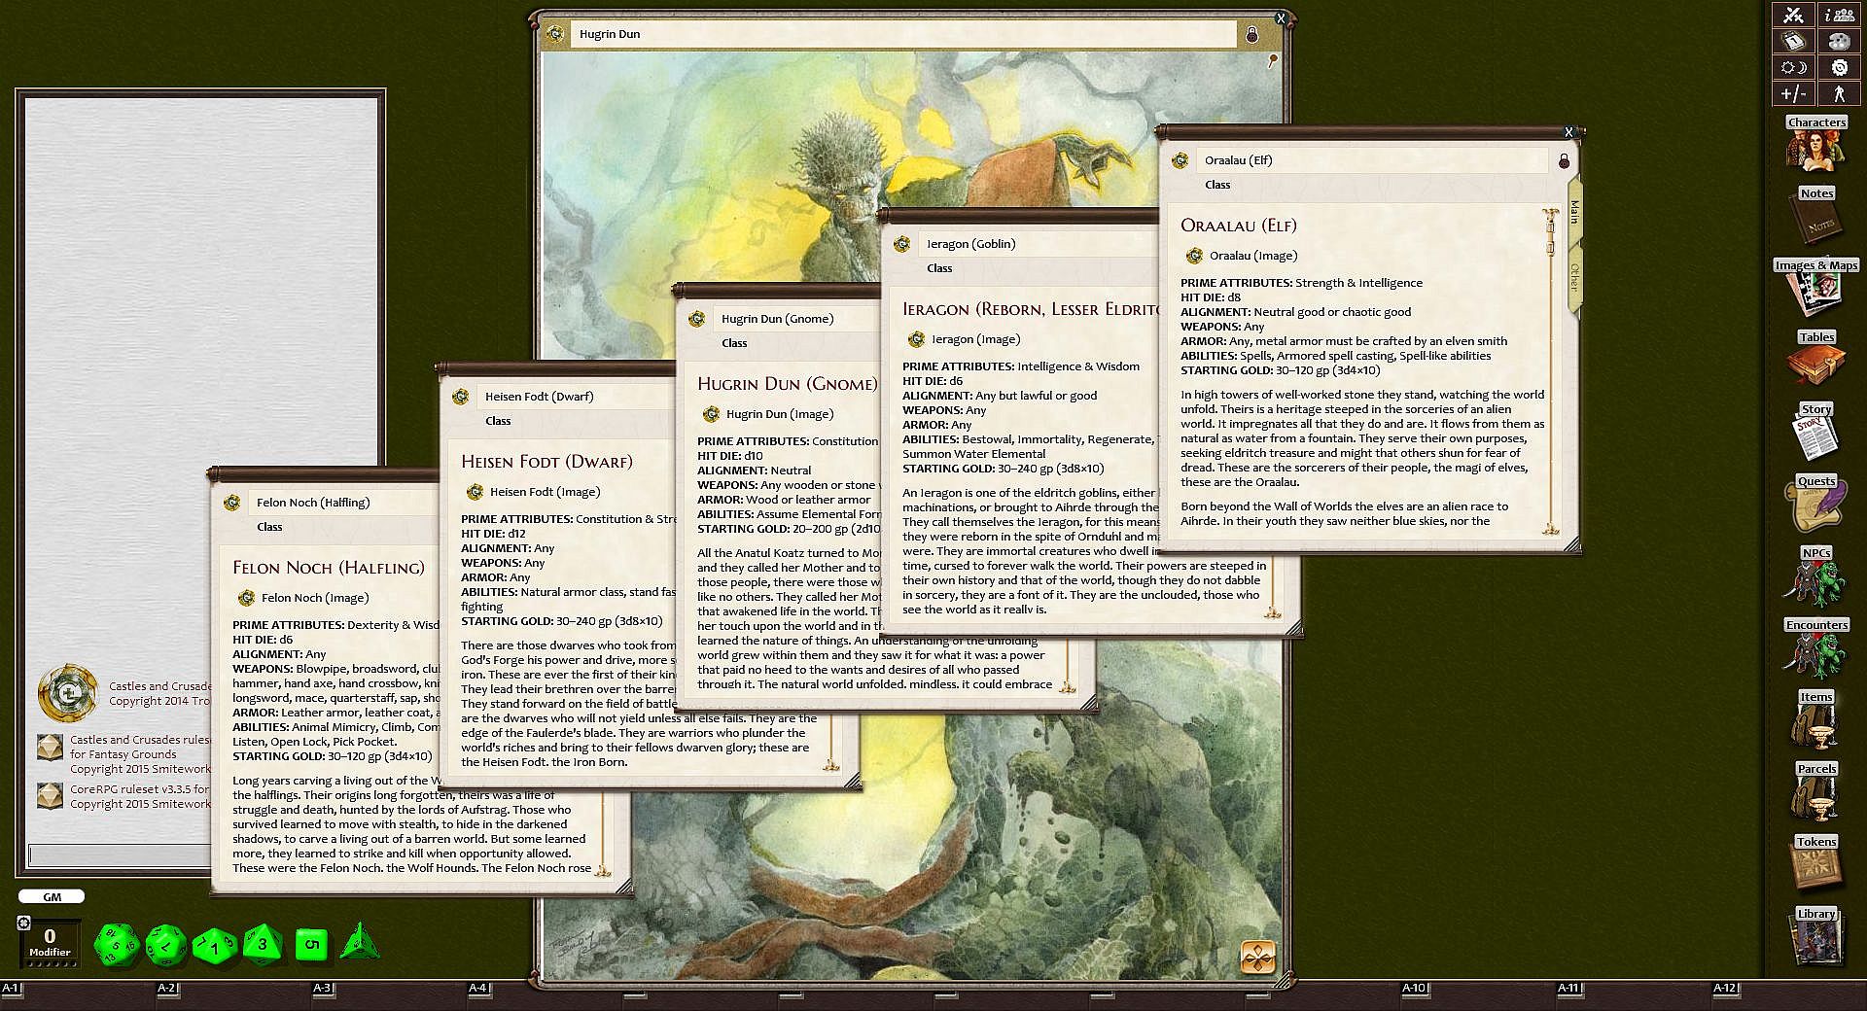This screenshot has height=1011, width=1867.
Task: Open the Characters sidebar button
Action: pyautogui.click(x=1815, y=144)
